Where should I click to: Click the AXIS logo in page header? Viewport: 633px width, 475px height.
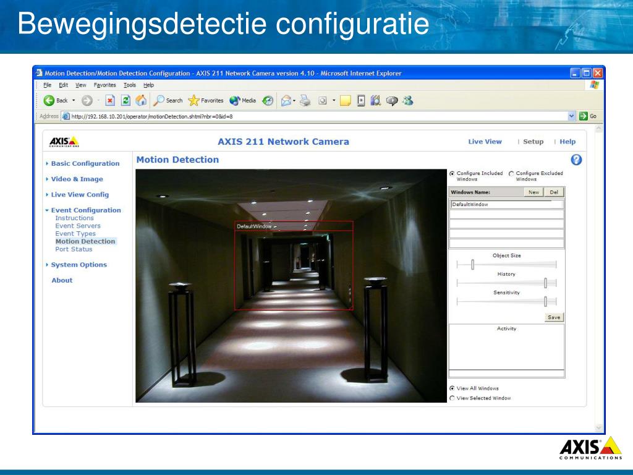tap(64, 142)
